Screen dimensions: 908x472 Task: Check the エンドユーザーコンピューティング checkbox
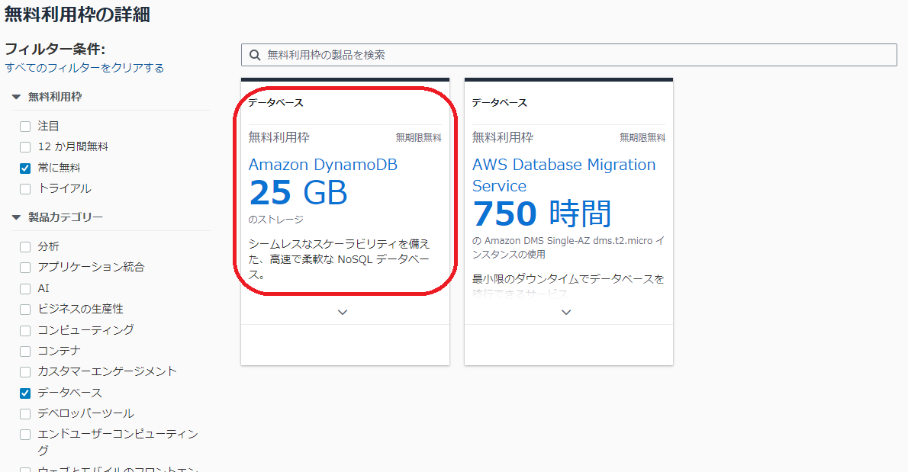pyautogui.click(x=25, y=435)
